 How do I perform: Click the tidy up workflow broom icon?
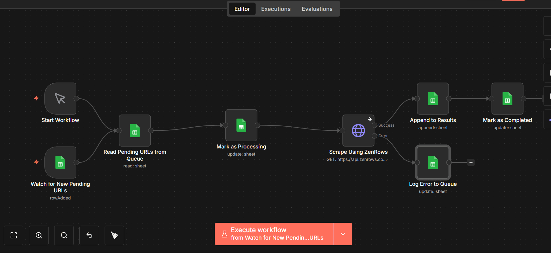point(115,235)
